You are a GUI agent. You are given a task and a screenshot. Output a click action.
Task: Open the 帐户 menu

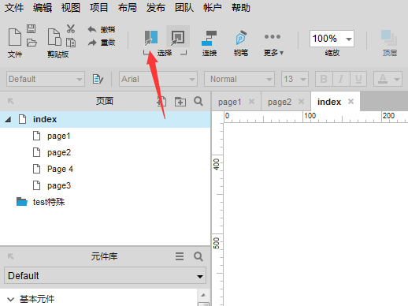(x=213, y=8)
